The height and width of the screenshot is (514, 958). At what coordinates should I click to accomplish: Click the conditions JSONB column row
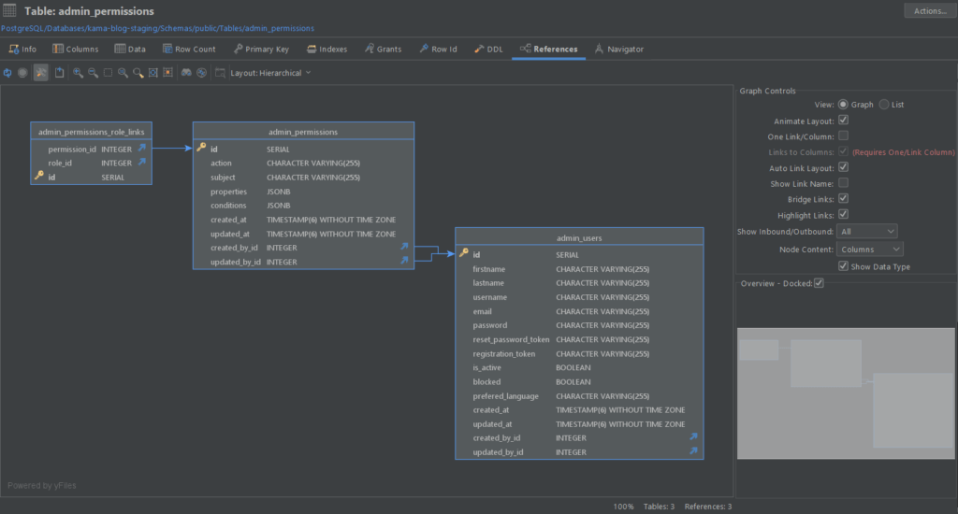coord(303,205)
